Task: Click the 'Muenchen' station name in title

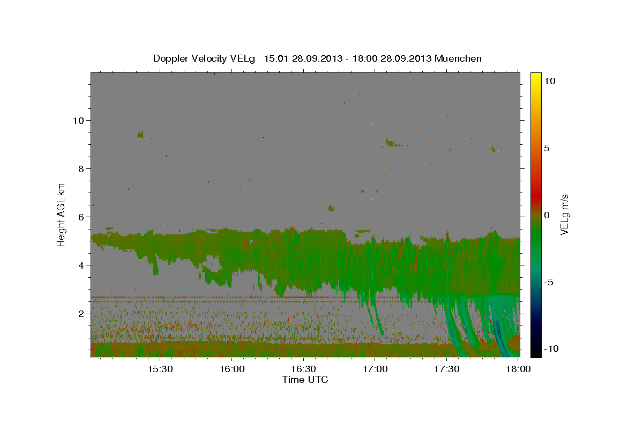Action: pyautogui.click(x=459, y=58)
